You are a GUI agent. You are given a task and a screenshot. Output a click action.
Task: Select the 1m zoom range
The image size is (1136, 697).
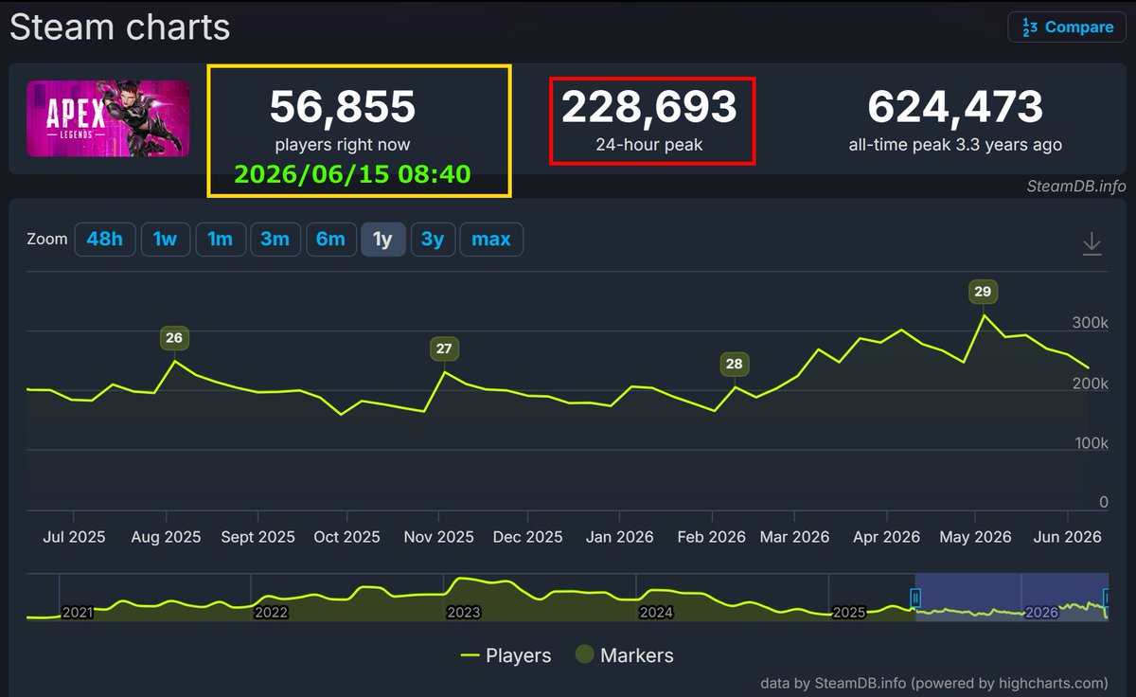tap(221, 240)
